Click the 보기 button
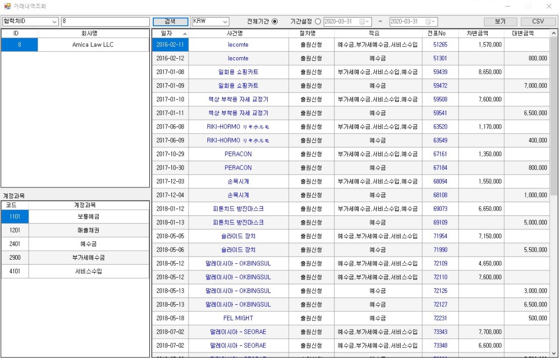559x358 pixels. pos(500,21)
